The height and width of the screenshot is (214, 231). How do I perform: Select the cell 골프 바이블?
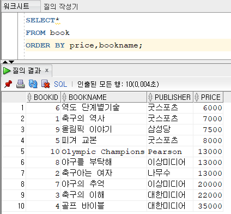tap(104, 206)
